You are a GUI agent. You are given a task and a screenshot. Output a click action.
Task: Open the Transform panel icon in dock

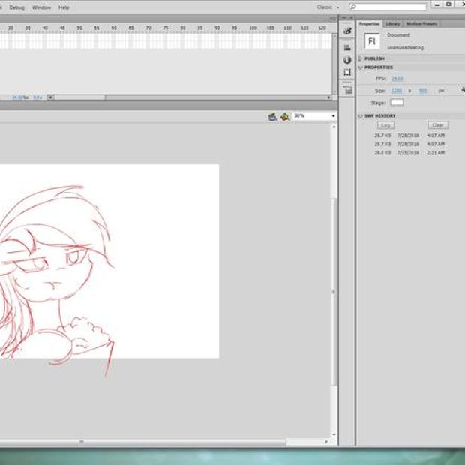click(347, 73)
